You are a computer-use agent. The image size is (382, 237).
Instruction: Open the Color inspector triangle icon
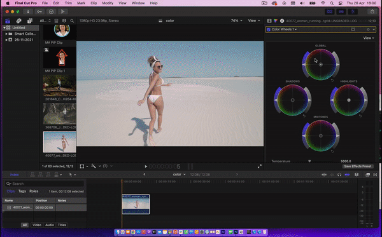tap(276, 21)
